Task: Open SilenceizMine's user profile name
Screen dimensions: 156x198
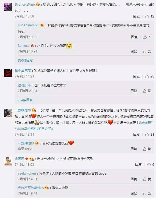Action: pos(25,4)
